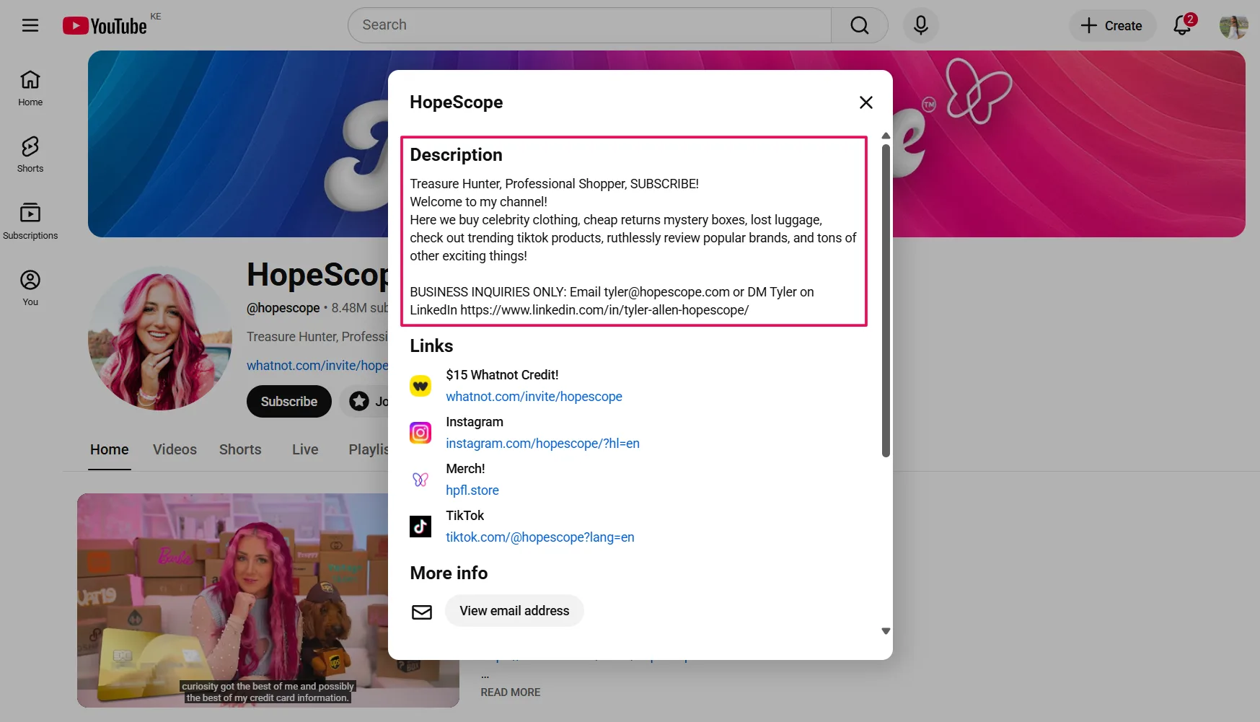Click the HopeScope dialog title
The width and height of the screenshot is (1260, 722).
pyautogui.click(x=457, y=102)
